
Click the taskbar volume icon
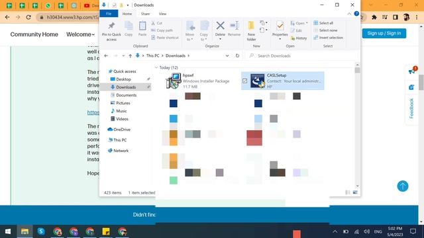[366, 231]
